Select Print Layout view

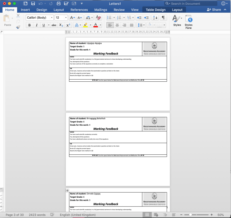(147, 215)
